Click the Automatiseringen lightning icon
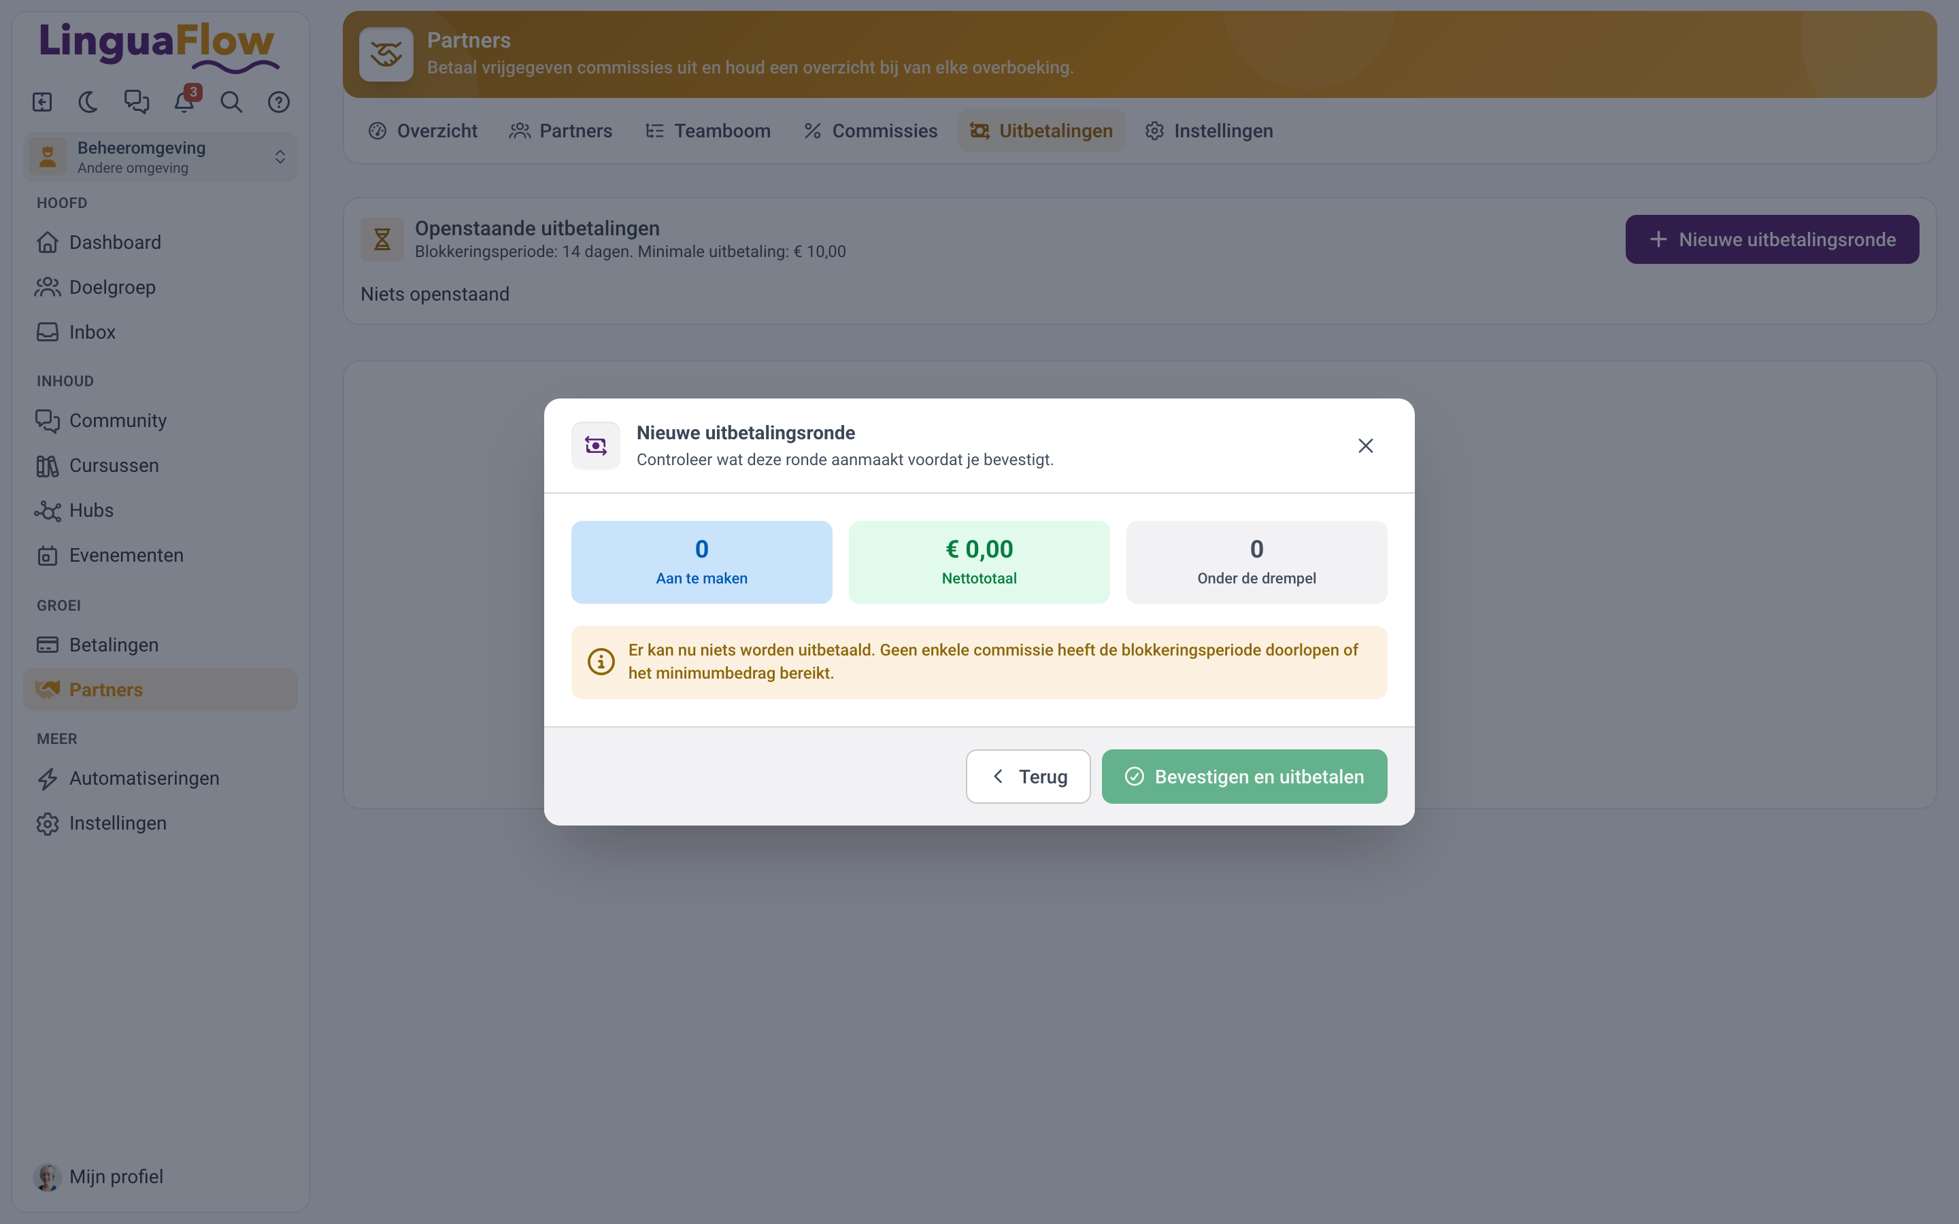 click(48, 779)
